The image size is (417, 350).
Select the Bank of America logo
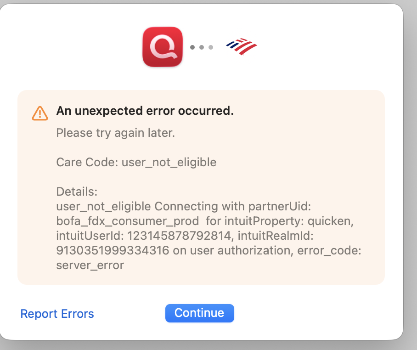pos(241,46)
